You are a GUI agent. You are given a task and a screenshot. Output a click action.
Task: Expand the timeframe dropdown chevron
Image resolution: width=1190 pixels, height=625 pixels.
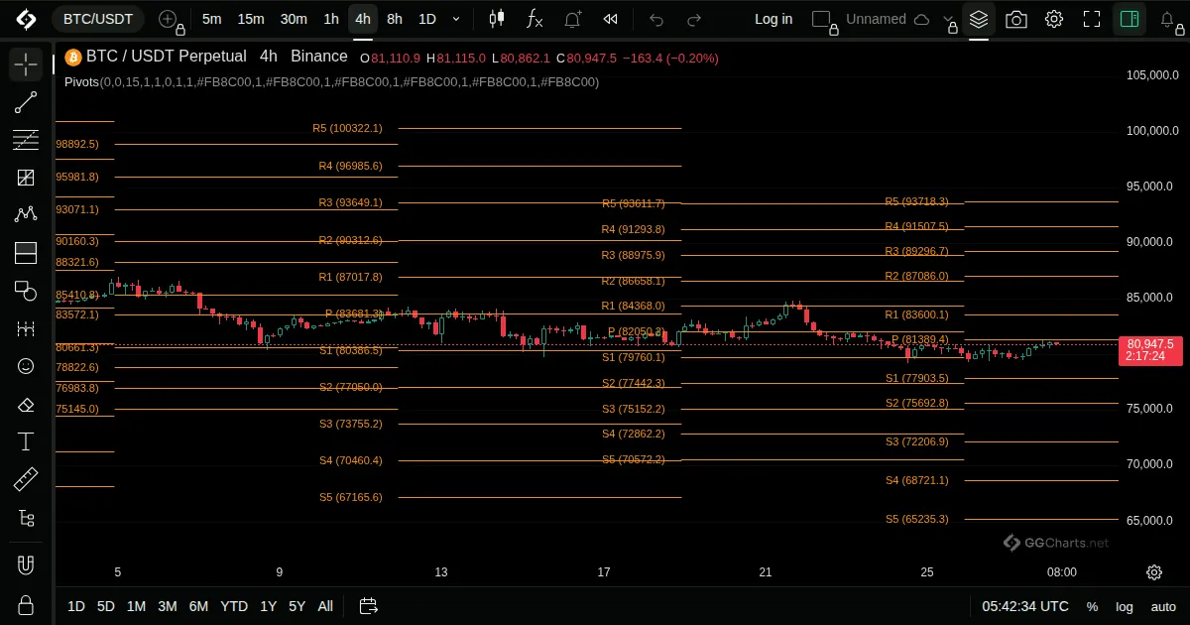[456, 19]
